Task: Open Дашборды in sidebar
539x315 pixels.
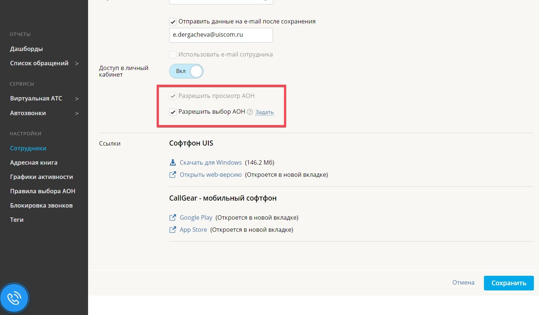Action: coord(26,49)
